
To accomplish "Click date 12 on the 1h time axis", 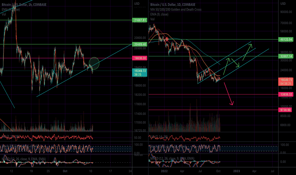I will 11,171.
